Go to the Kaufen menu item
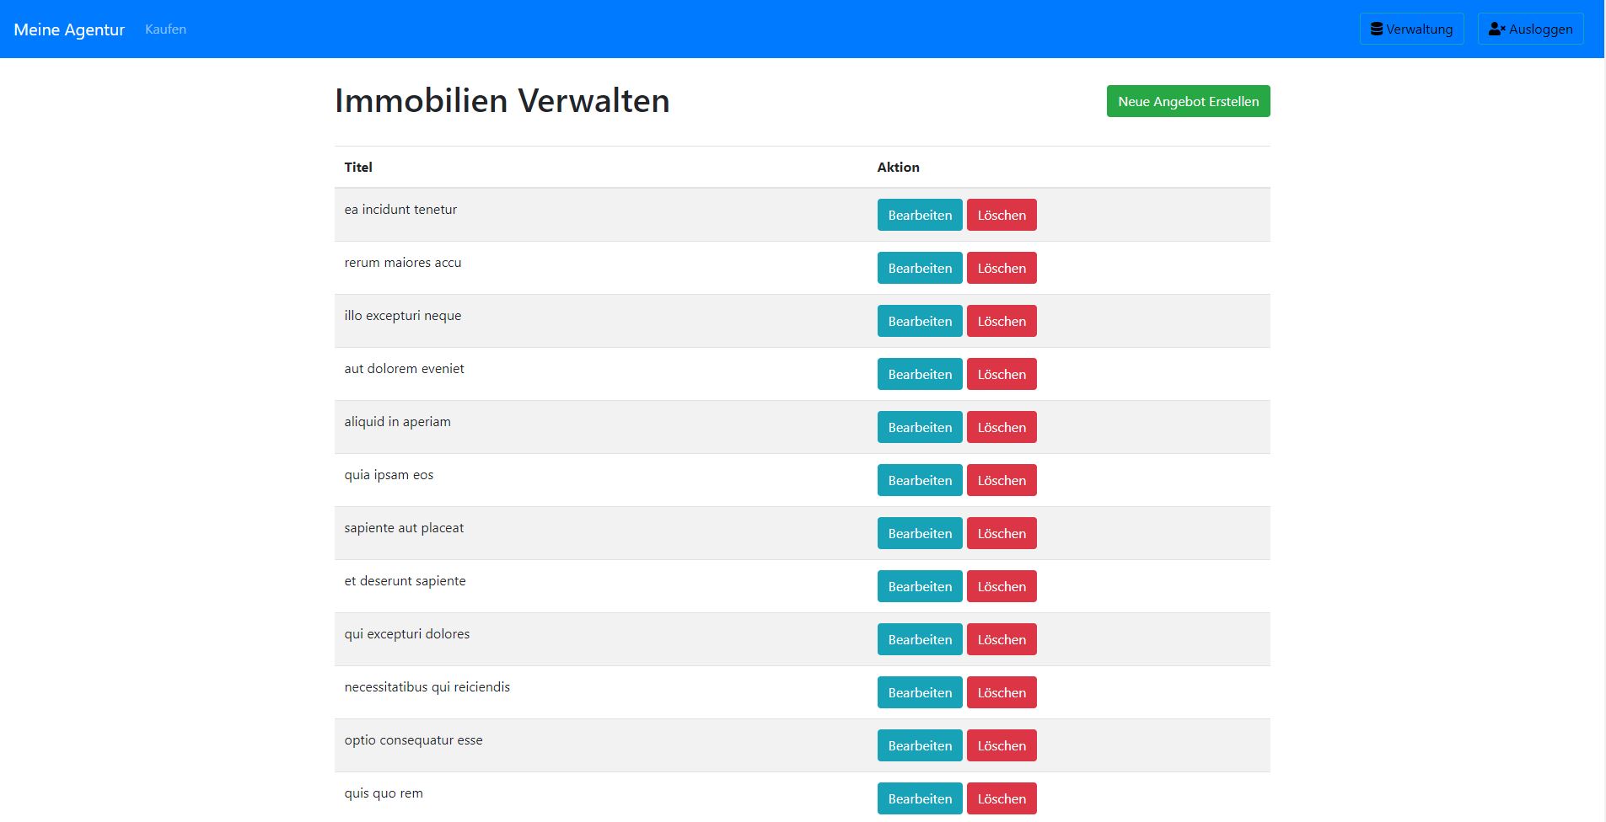Image resolution: width=1606 pixels, height=822 pixels. (x=165, y=29)
